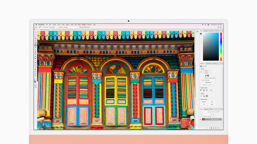Toggle the lock on the Background layer
The height and width of the screenshot is (144, 257).
(x=220, y=119)
